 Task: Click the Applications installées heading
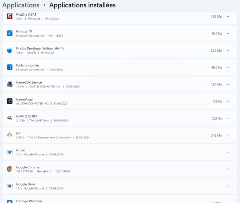click(x=82, y=5)
